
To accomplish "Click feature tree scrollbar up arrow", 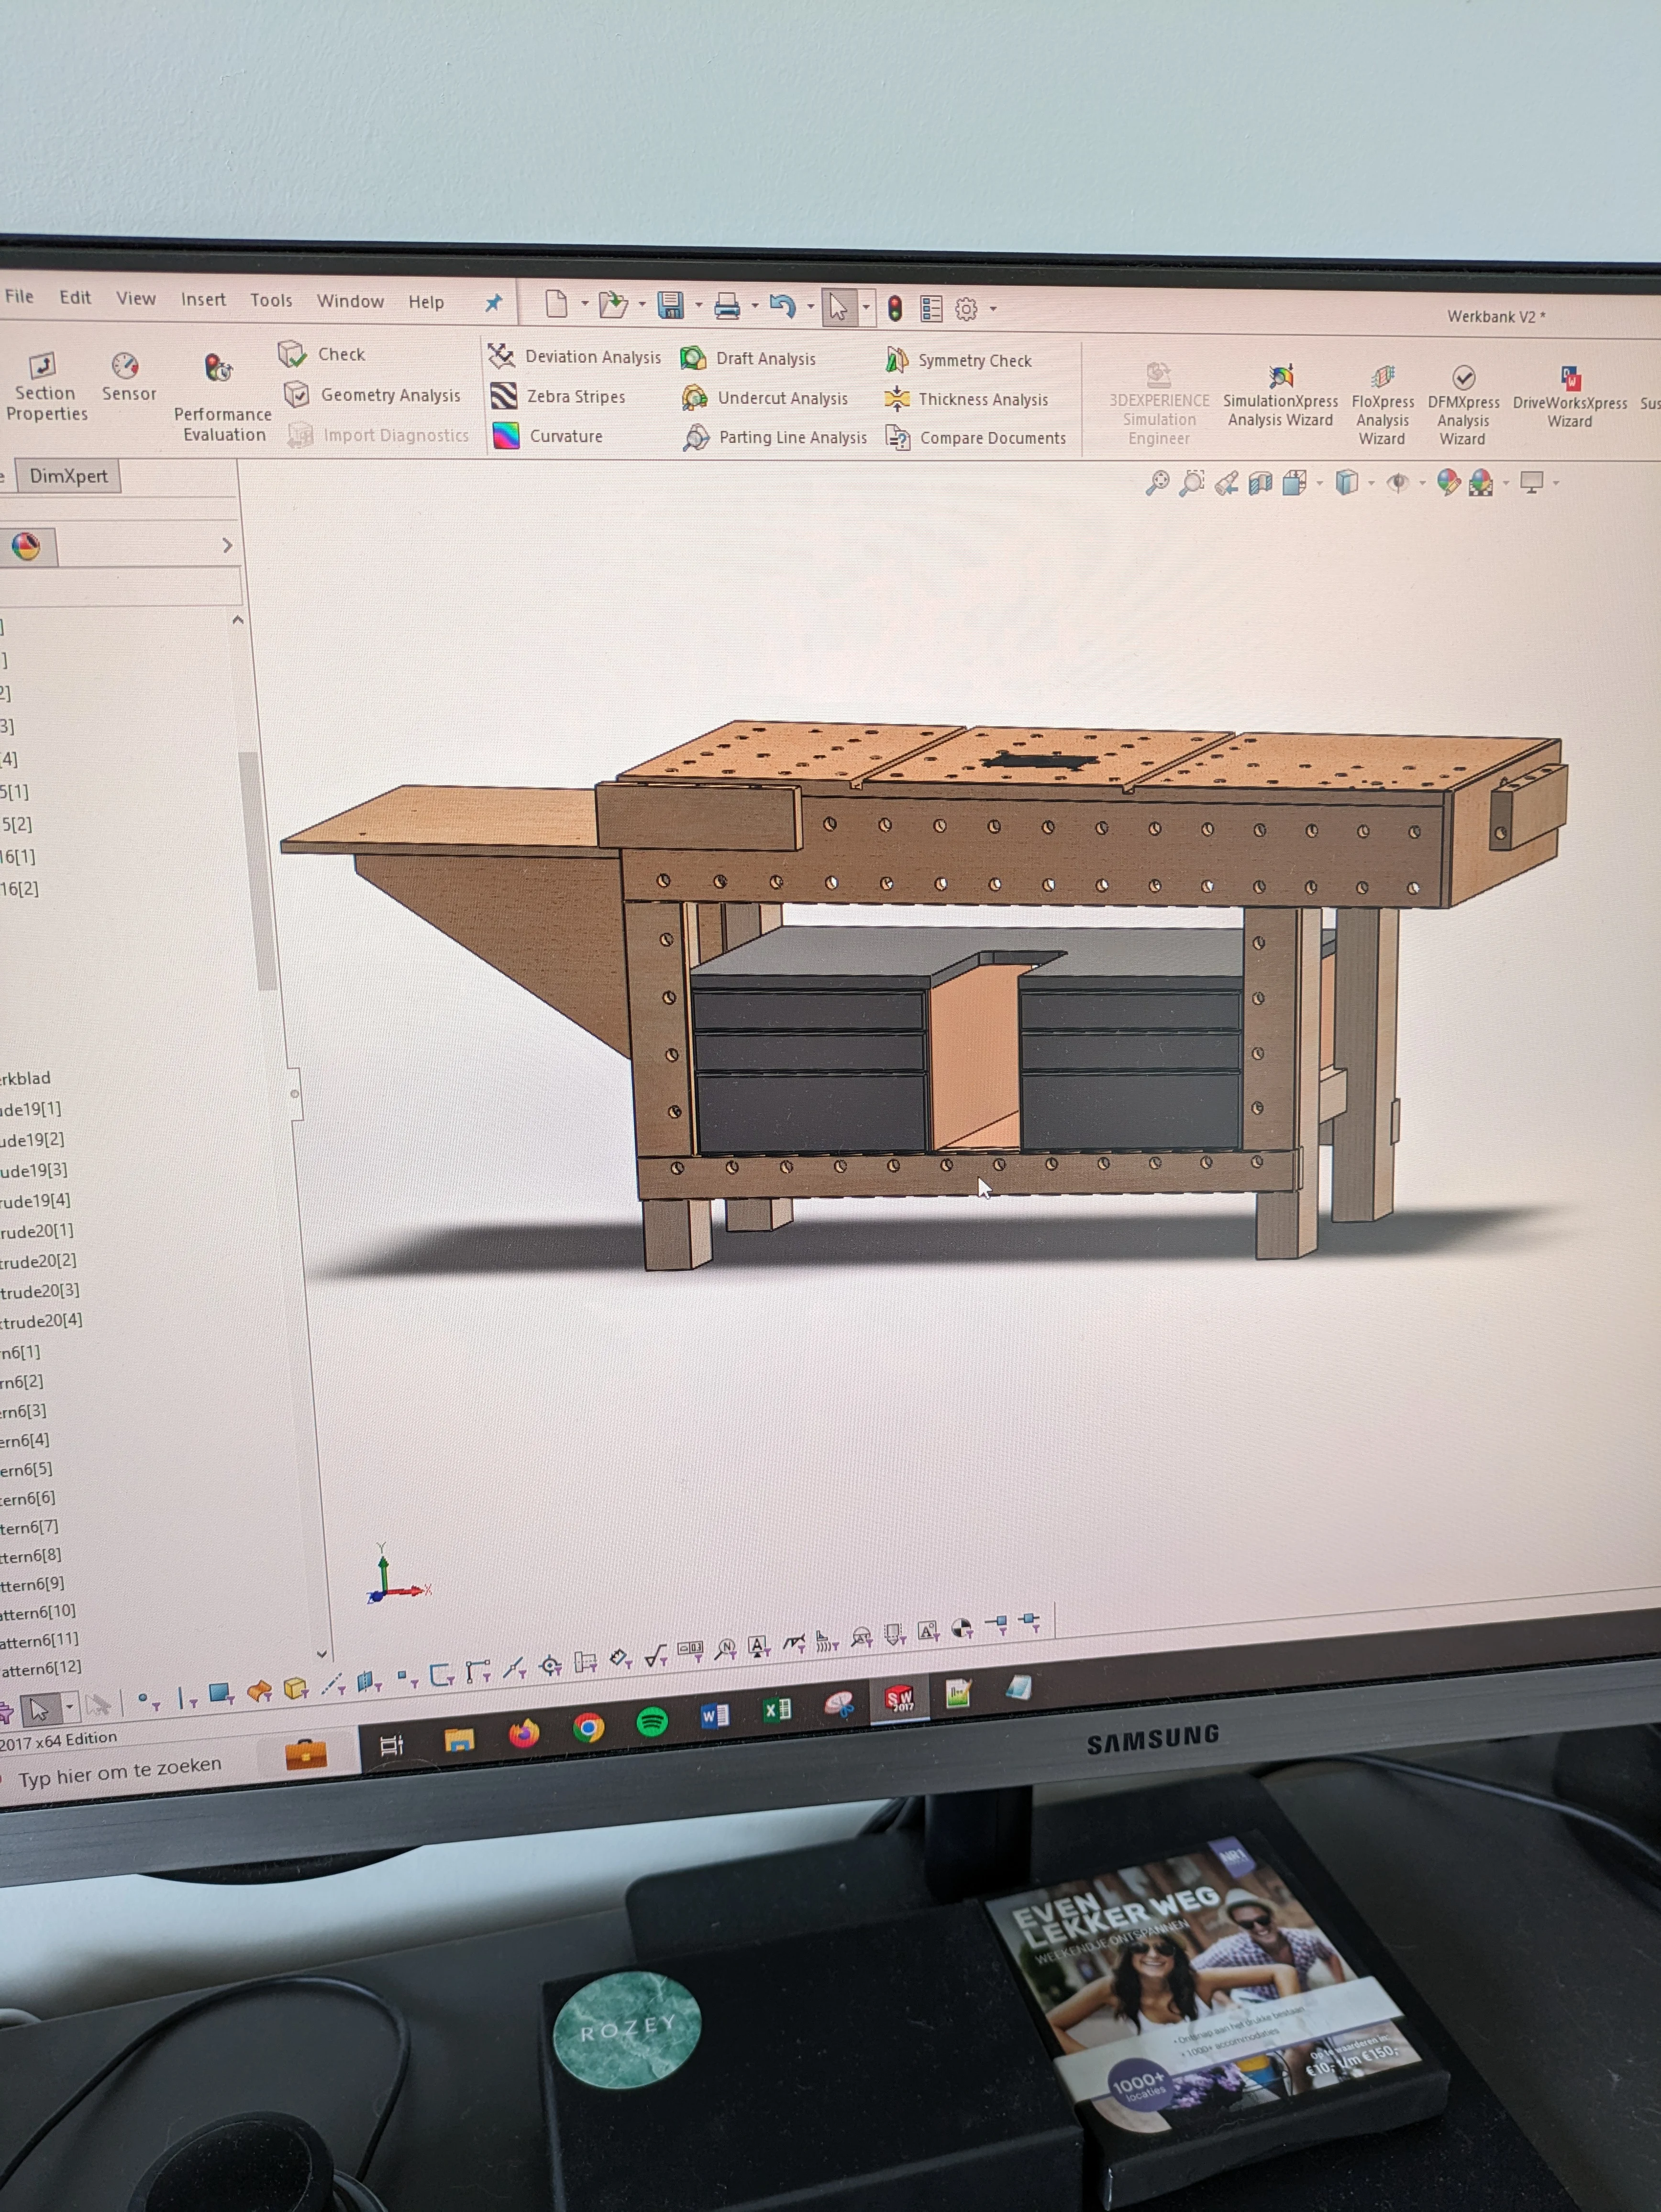I will coord(238,620).
